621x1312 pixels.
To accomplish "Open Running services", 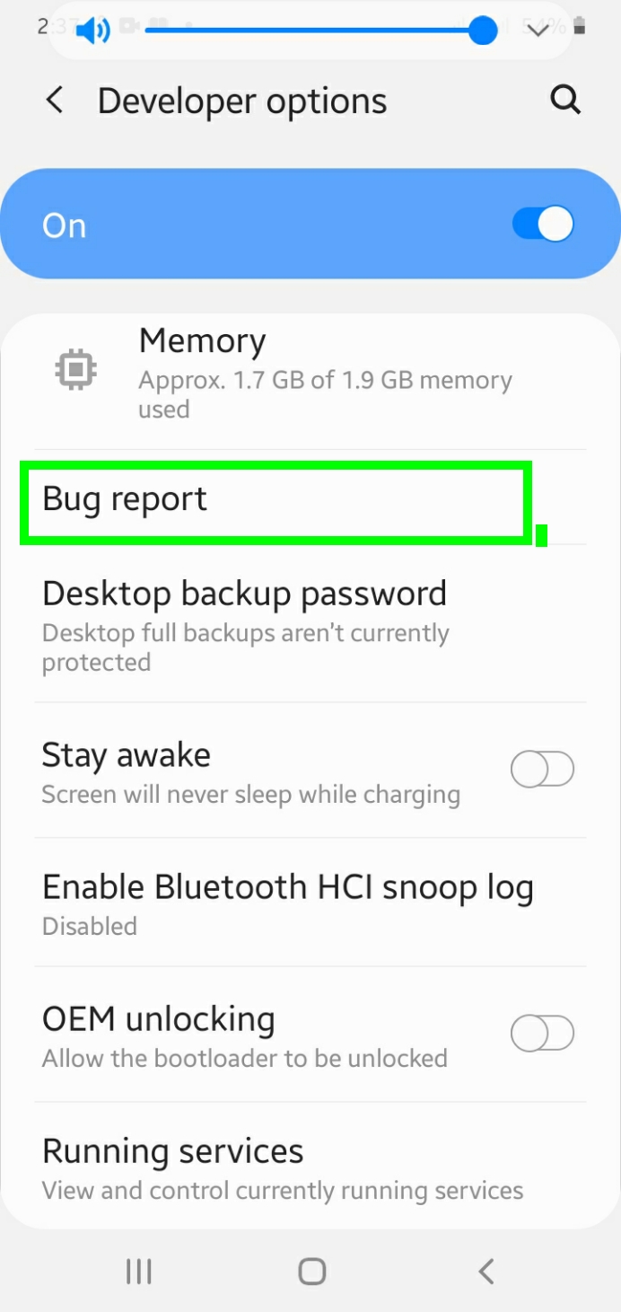I will pos(310,1167).
